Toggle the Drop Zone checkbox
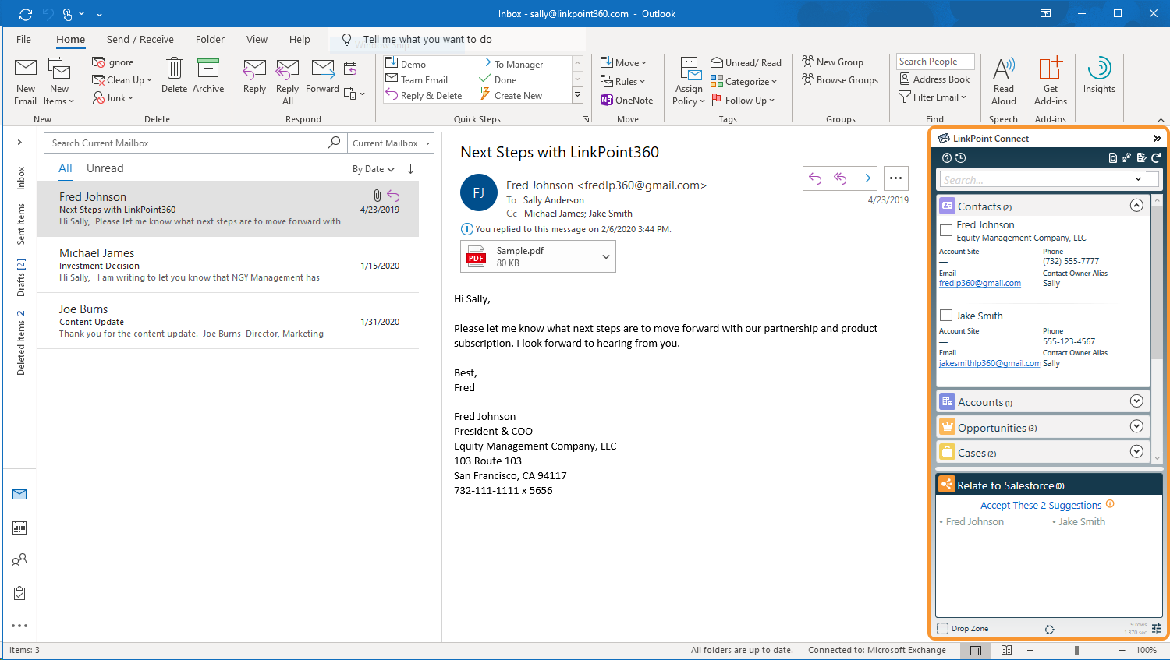Image resolution: width=1170 pixels, height=660 pixels. click(943, 629)
